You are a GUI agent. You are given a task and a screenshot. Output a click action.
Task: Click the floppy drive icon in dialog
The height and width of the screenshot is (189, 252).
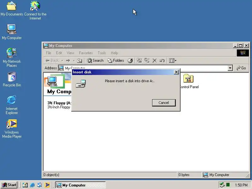coord(81,84)
